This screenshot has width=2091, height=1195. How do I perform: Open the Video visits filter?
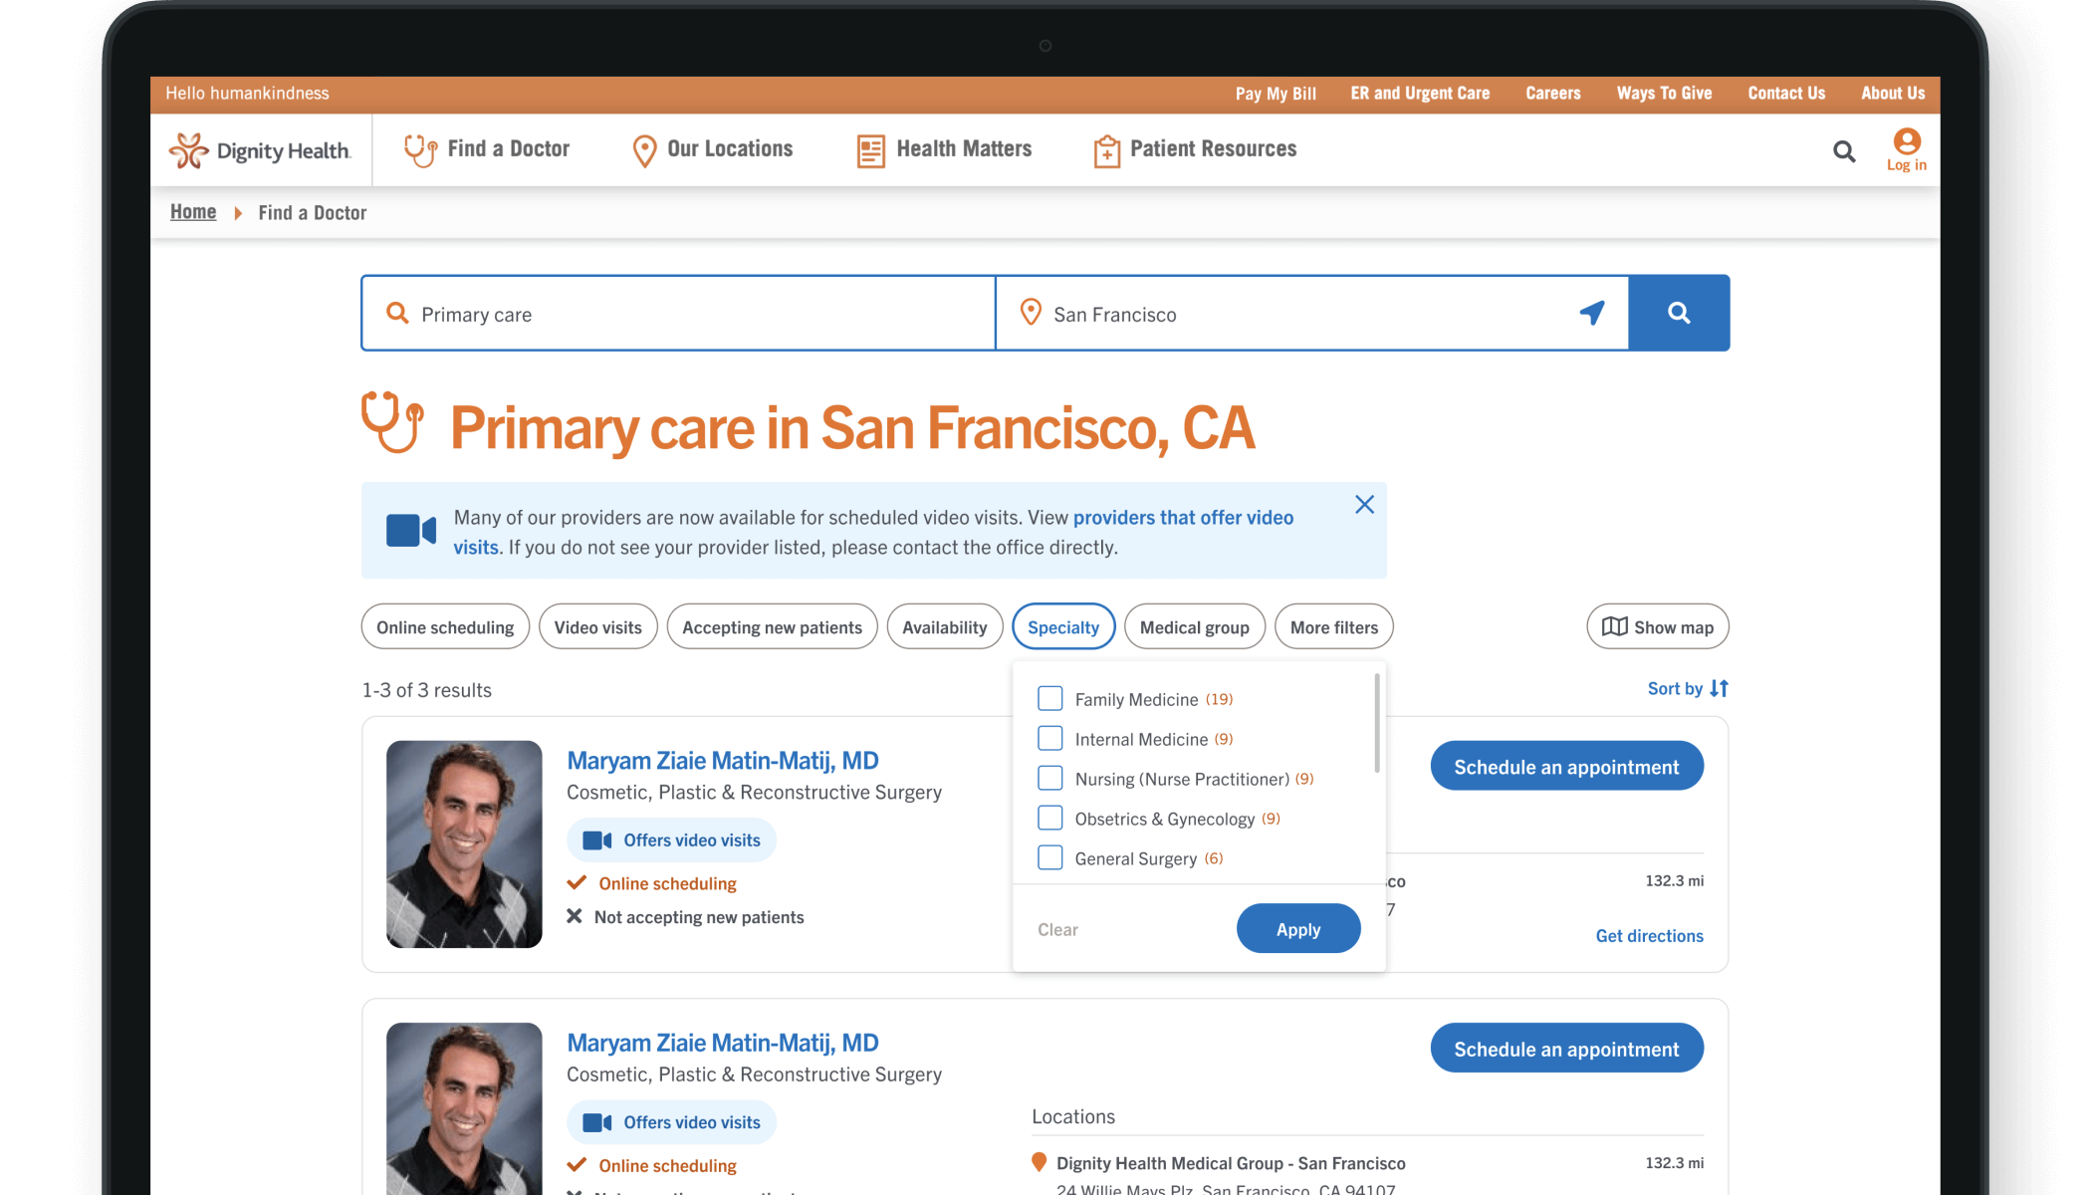pyautogui.click(x=597, y=626)
